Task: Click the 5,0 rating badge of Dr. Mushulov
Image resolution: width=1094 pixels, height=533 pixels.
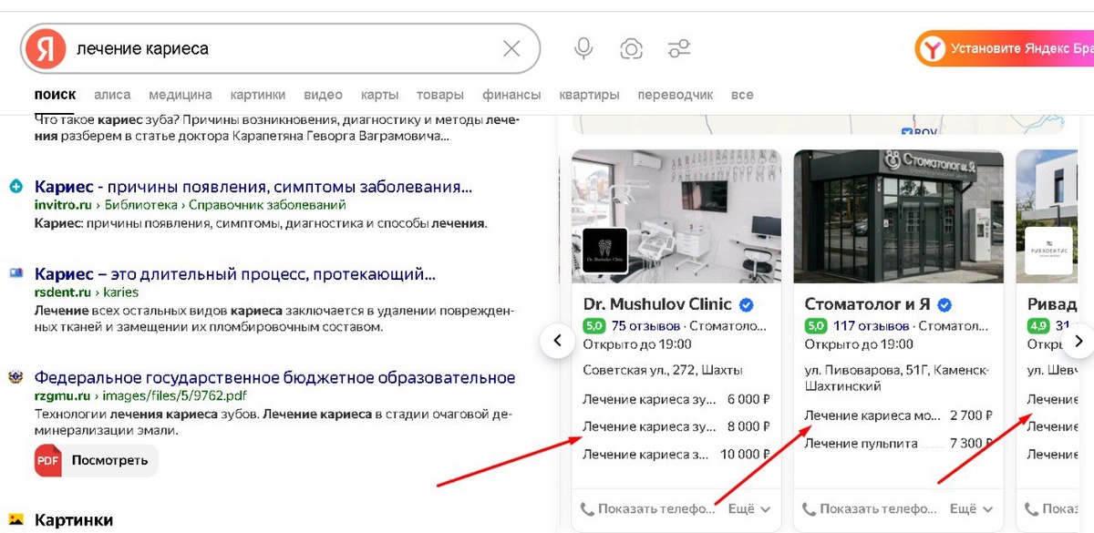Action: (x=594, y=325)
